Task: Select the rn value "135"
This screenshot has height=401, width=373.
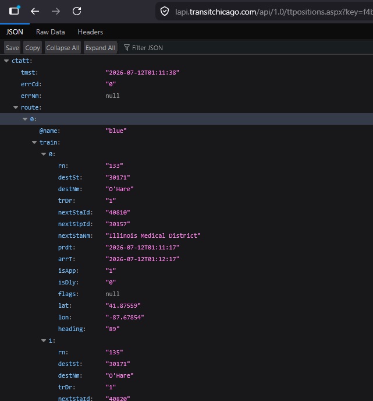Action: pyautogui.click(x=115, y=353)
